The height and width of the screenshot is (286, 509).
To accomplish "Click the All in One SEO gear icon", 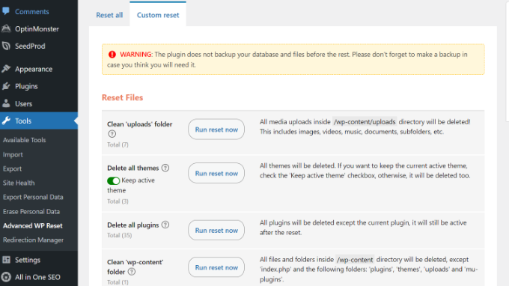I will tap(6, 277).
